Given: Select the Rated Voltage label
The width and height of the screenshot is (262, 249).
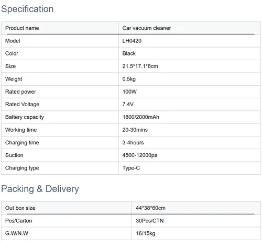Looking at the screenshot, I should tap(22, 104).
